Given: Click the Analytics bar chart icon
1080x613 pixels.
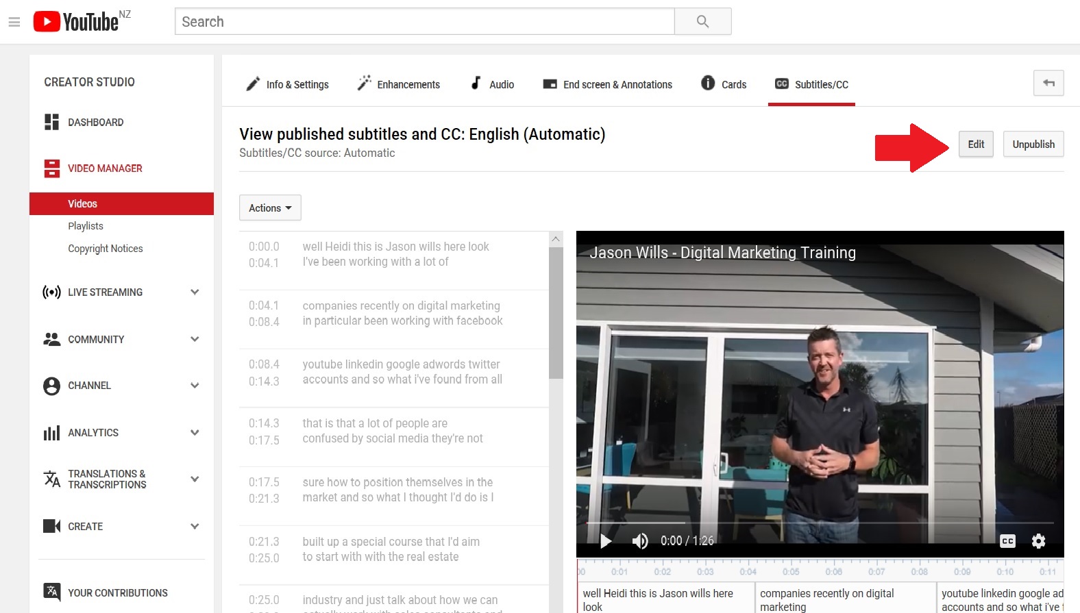Looking at the screenshot, I should [x=51, y=433].
